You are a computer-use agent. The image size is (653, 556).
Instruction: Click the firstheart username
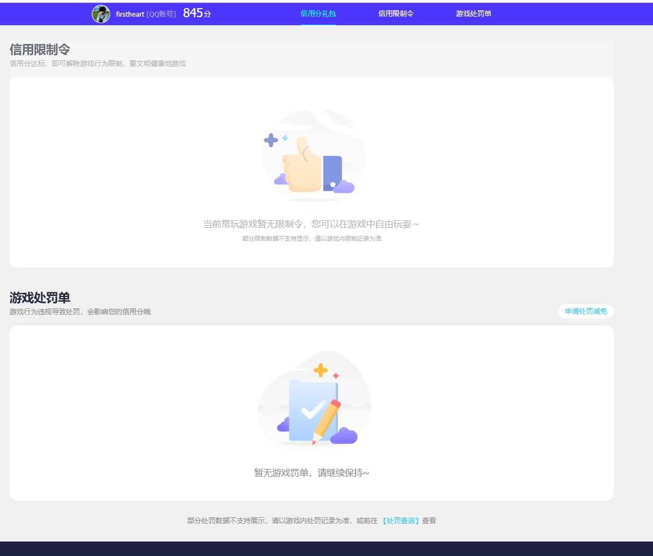click(130, 14)
